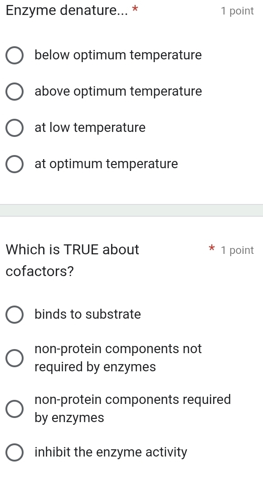Click the answer text "inhibit the enzyme activity"

tap(111, 452)
